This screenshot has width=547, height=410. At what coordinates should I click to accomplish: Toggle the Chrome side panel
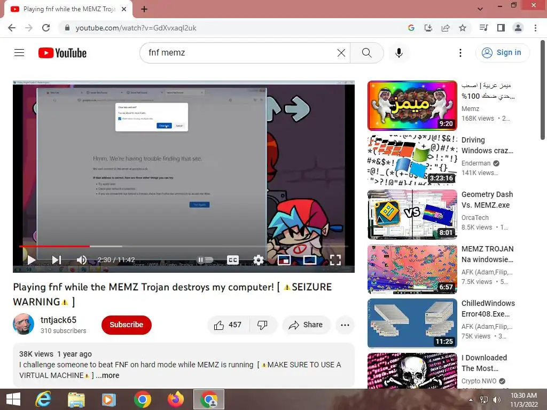501,28
